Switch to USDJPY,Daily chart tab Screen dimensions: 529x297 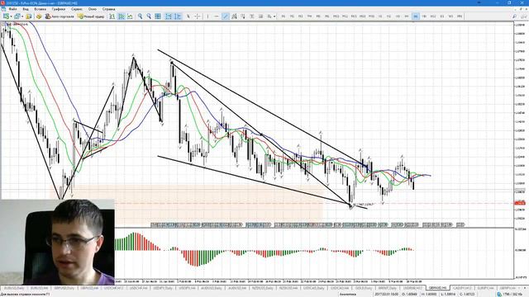(x=163, y=288)
